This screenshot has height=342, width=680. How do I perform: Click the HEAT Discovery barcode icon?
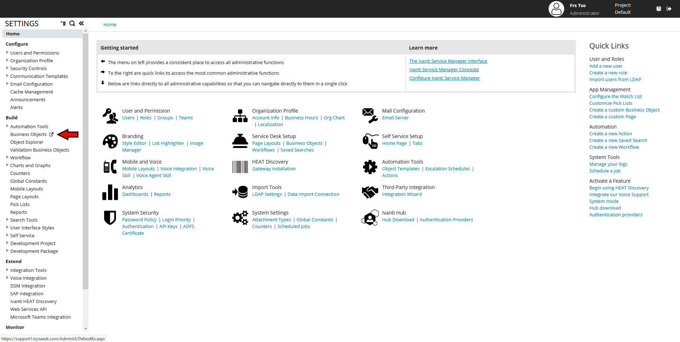(240, 166)
